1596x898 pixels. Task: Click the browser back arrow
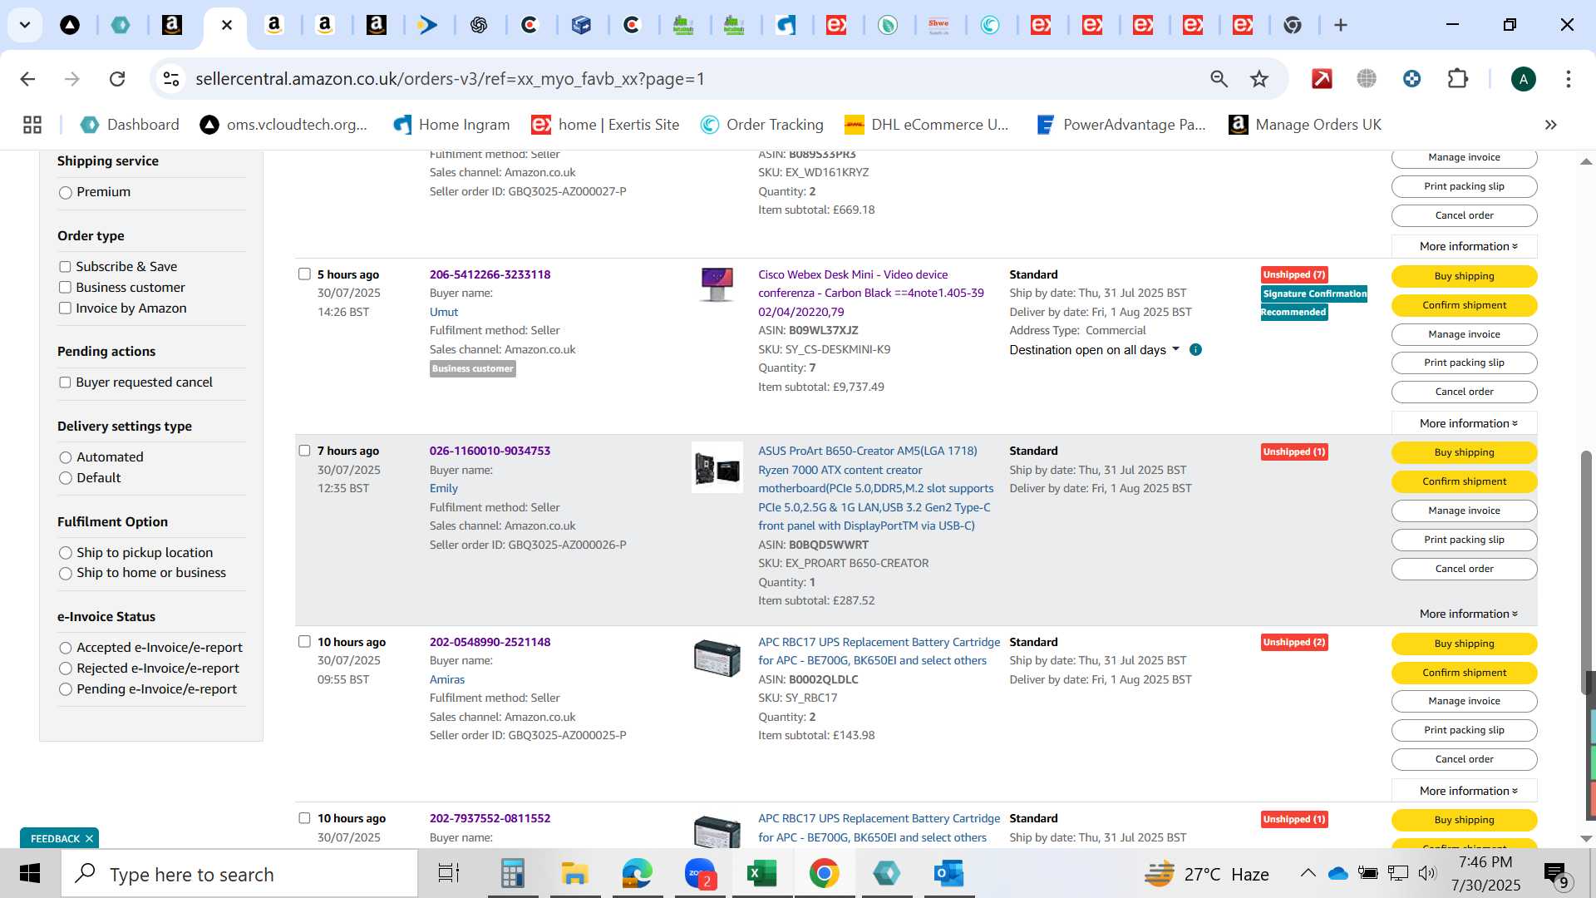(x=27, y=79)
